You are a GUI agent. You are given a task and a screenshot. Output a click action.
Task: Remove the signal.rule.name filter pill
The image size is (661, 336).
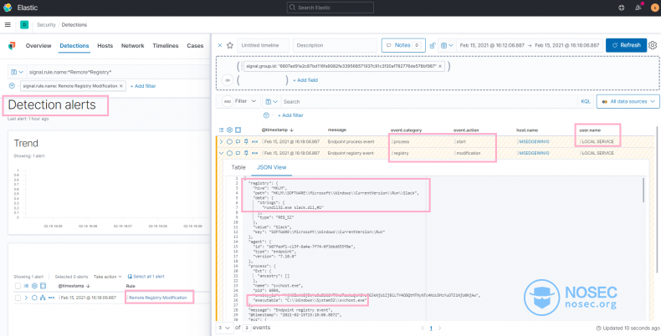(121, 86)
